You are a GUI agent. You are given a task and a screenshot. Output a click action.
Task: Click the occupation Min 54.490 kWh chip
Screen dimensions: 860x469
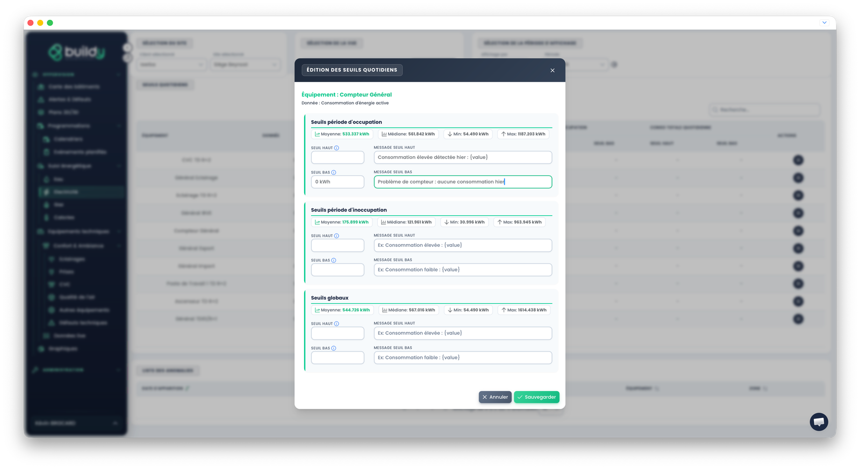[468, 134]
